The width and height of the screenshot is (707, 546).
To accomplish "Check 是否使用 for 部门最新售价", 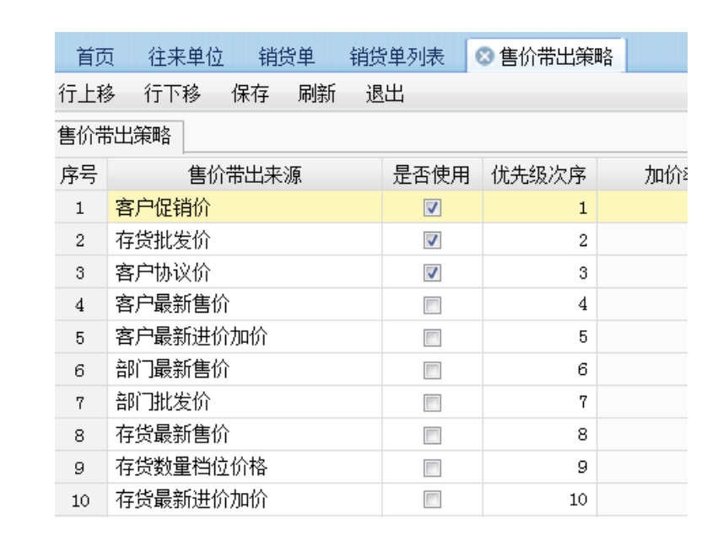I will (432, 370).
